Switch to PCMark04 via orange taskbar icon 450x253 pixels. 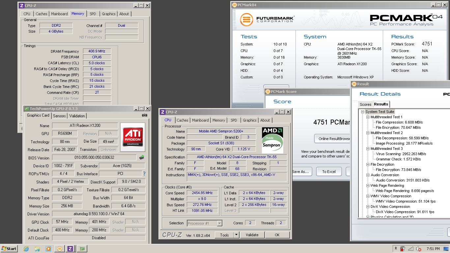coord(60,249)
